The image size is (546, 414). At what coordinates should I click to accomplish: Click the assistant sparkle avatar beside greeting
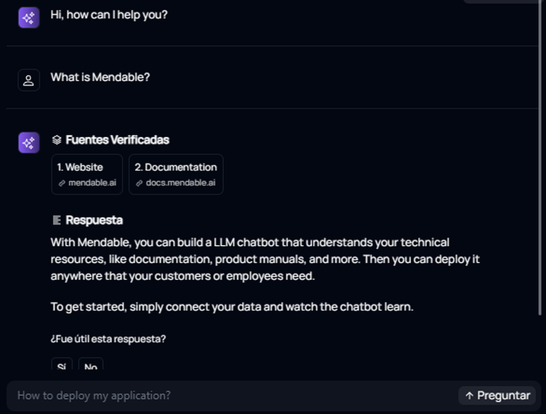point(28,18)
